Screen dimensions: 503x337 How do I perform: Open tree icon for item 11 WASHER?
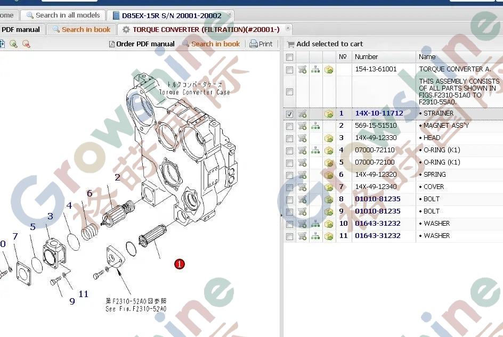pos(315,236)
